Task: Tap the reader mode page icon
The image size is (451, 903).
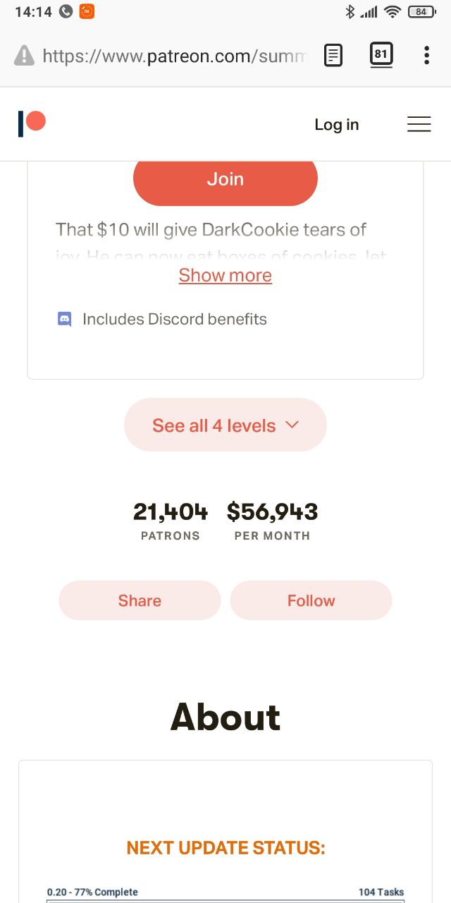Action: (x=333, y=55)
